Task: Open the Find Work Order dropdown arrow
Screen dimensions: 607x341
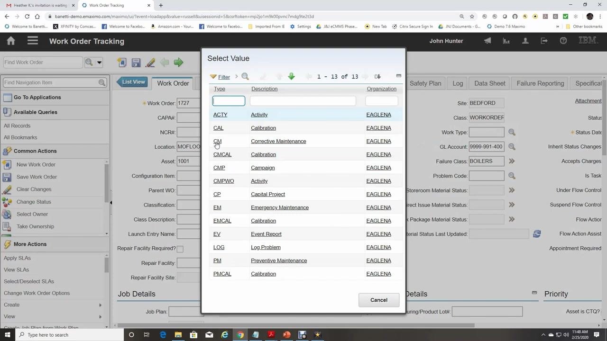Action: coord(99,62)
